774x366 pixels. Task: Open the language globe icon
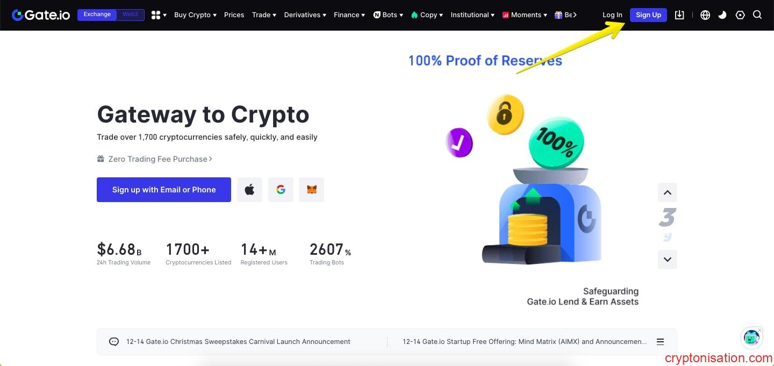705,15
